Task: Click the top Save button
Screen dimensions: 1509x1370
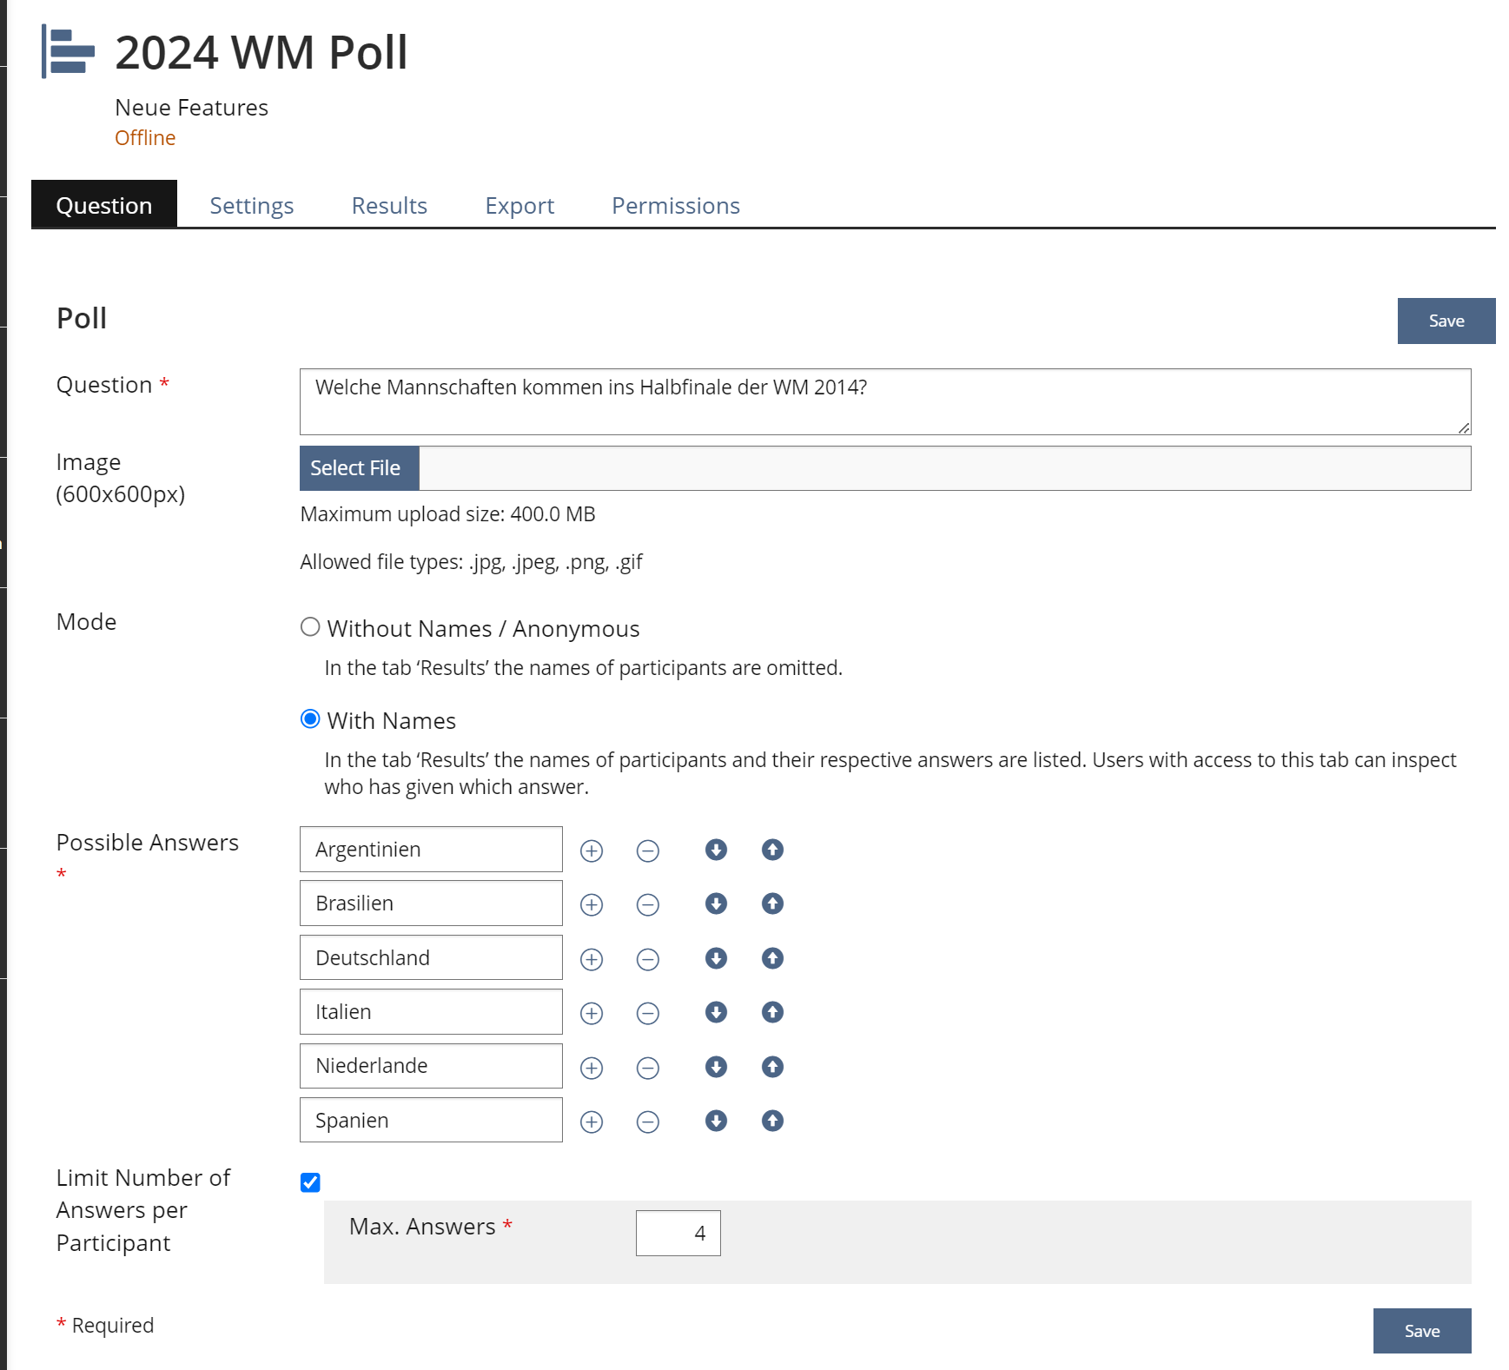Action: (x=1446, y=321)
